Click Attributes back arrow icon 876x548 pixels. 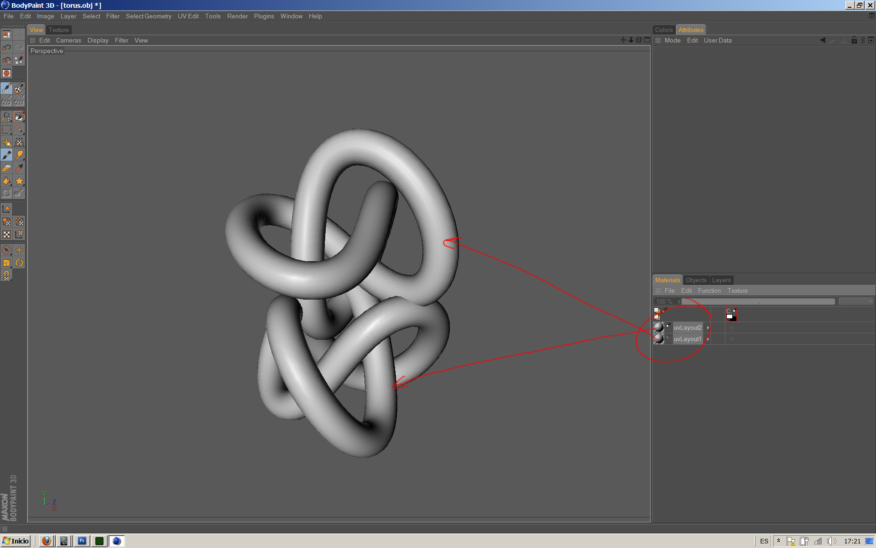tap(823, 40)
